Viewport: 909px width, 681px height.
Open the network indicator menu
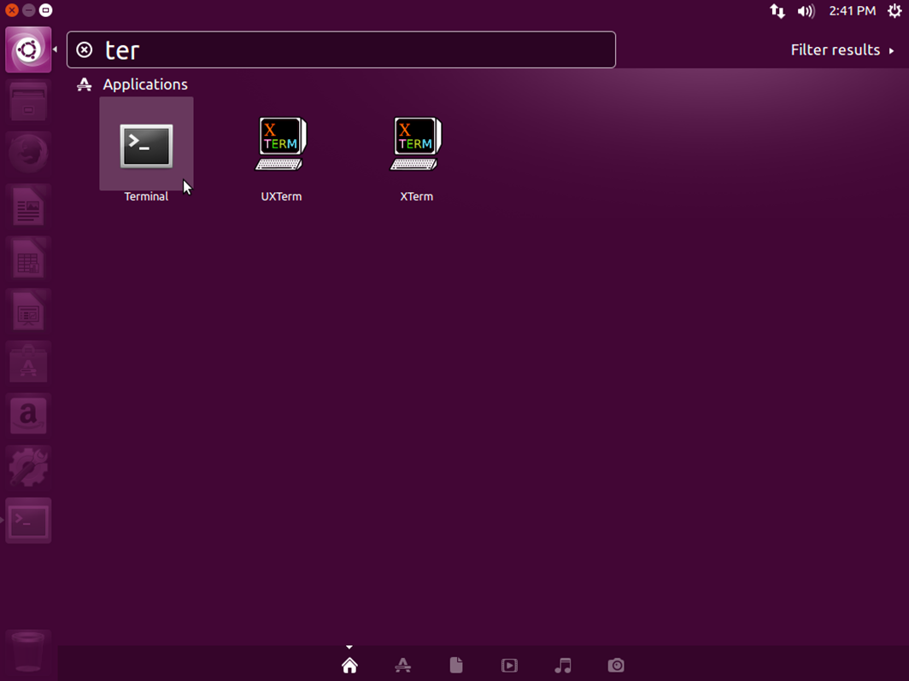(777, 11)
